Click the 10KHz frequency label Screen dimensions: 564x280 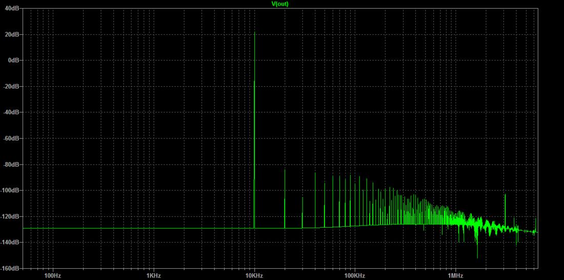[254, 276]
